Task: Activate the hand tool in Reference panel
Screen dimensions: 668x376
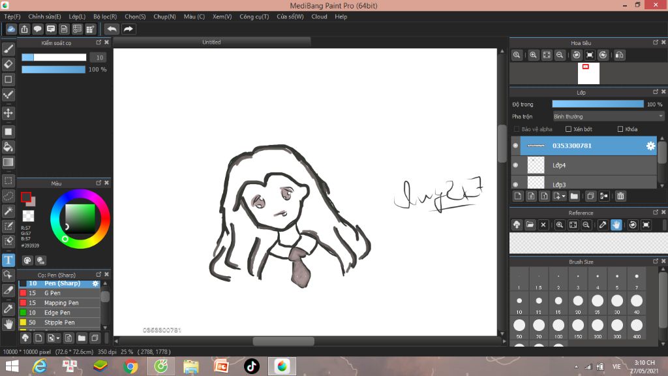Action: [616, 225]
